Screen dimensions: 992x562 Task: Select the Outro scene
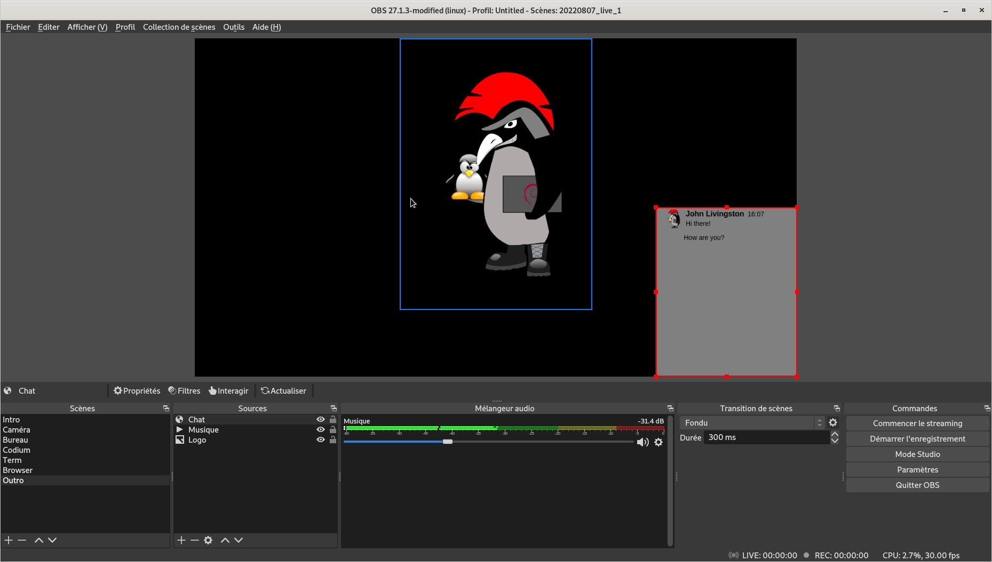[85, 480]
